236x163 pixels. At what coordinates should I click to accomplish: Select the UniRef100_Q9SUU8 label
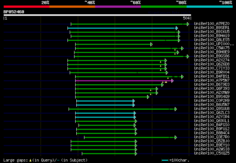pyautogui.click(x=212, y=109)
